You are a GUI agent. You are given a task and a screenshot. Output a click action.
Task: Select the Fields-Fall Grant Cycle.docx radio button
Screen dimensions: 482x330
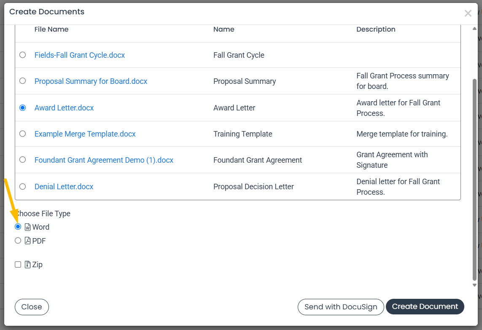coord(22,55)
